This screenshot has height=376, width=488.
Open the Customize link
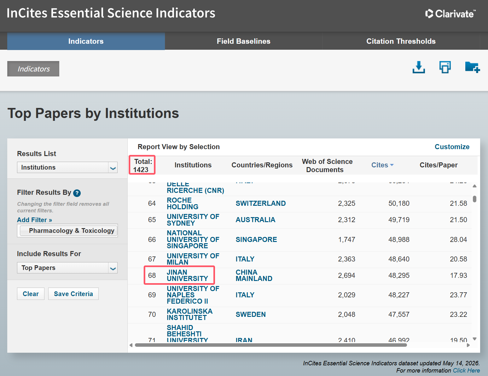tap(452, 147)
